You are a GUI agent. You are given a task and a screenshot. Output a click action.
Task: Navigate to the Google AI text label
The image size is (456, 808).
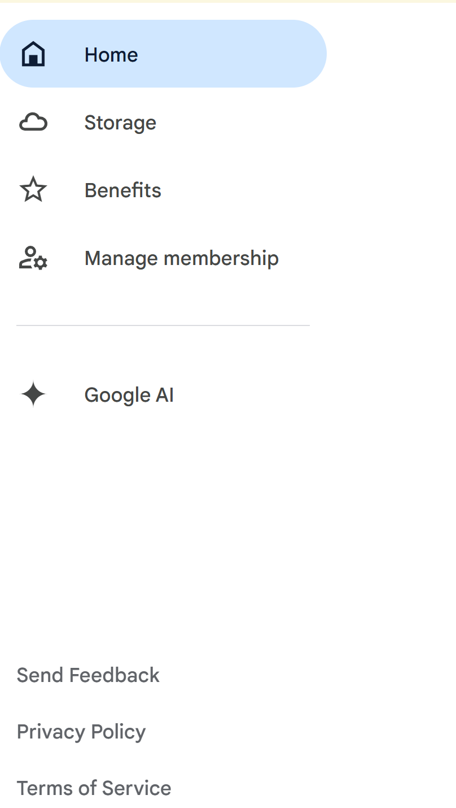129,395
